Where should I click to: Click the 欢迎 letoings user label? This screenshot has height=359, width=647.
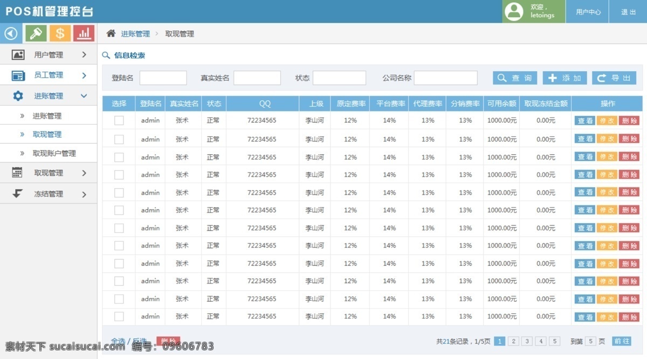pyautogui.click(x=542, y=11)
